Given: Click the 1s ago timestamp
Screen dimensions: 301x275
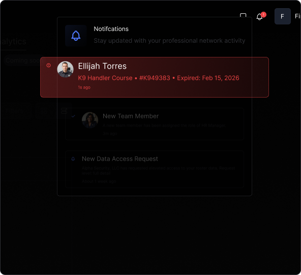Looking at the screenshot, I should (84, 87).
